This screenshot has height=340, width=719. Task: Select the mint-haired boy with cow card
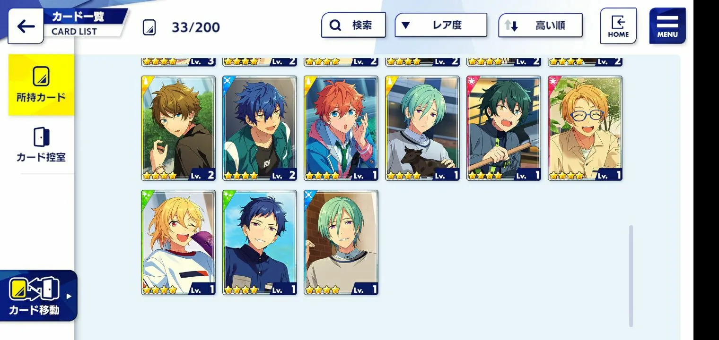click(x=422, y=128)
